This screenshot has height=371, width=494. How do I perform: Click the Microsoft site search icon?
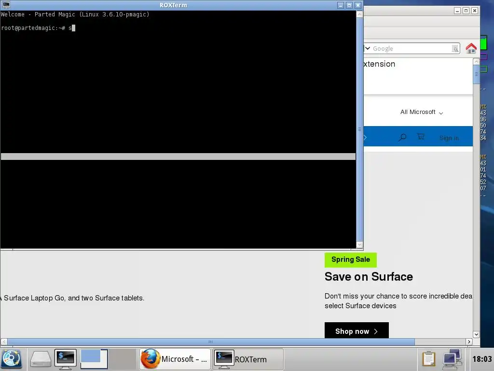[x=402, y=137]
